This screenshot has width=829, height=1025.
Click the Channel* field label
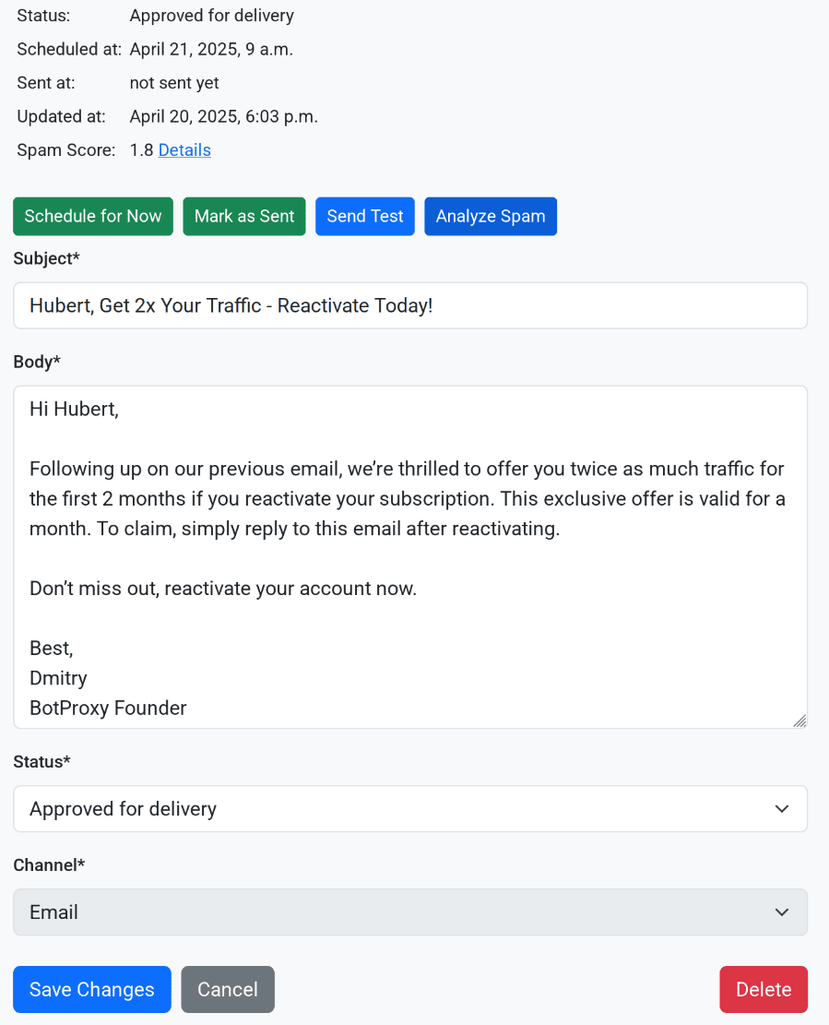(x=49, y=865)
